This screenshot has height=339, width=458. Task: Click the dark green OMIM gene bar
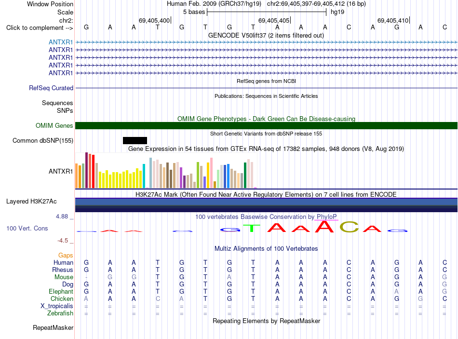click(x=266, y=126)
